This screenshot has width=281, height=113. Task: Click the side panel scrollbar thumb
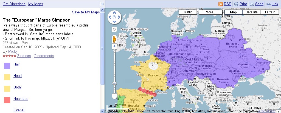coord(102,49)
